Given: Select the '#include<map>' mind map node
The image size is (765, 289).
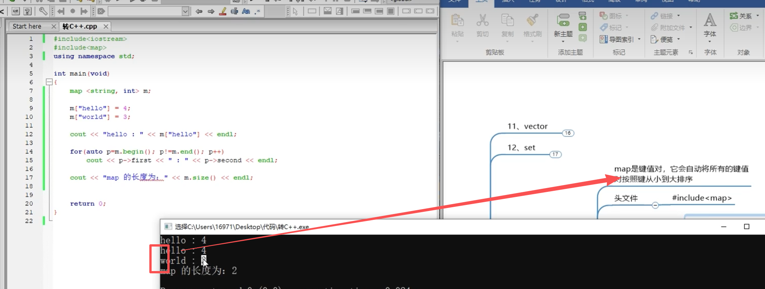Looking at the screenshot, I should pos(702,198).
